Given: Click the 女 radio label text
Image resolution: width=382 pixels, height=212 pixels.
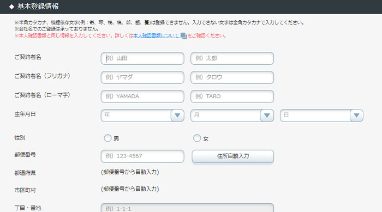Looking at the screenshot, I should (x=206, y=139).
